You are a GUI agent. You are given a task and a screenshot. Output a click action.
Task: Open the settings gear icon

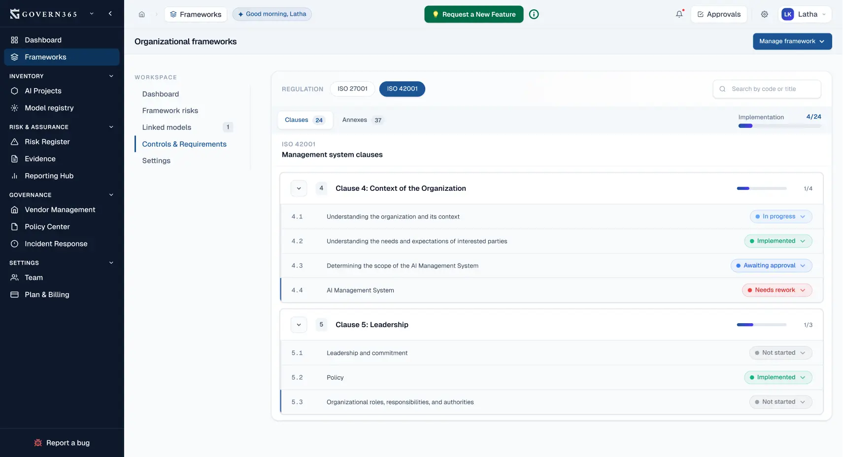pyautogui.click(x=764, y=14)
